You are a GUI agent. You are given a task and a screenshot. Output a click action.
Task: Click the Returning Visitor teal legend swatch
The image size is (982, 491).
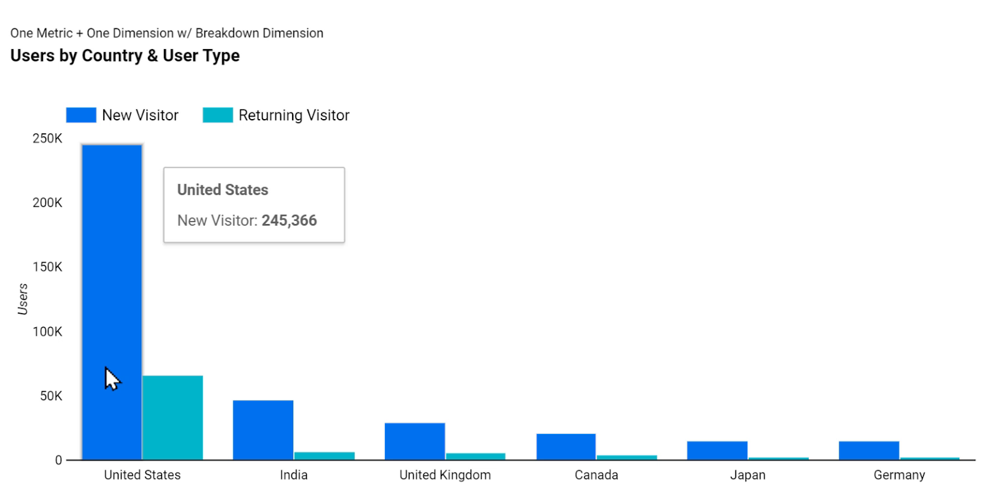tap(218, 115)
